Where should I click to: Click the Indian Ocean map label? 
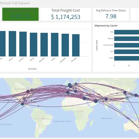point(106,118)
